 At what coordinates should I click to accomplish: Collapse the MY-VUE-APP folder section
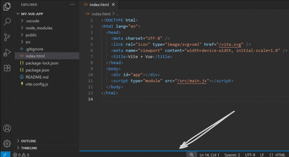click(x=18, y=14)
